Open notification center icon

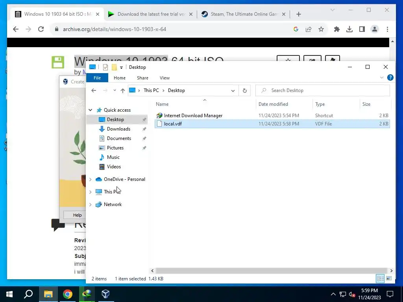pos(390,294)
